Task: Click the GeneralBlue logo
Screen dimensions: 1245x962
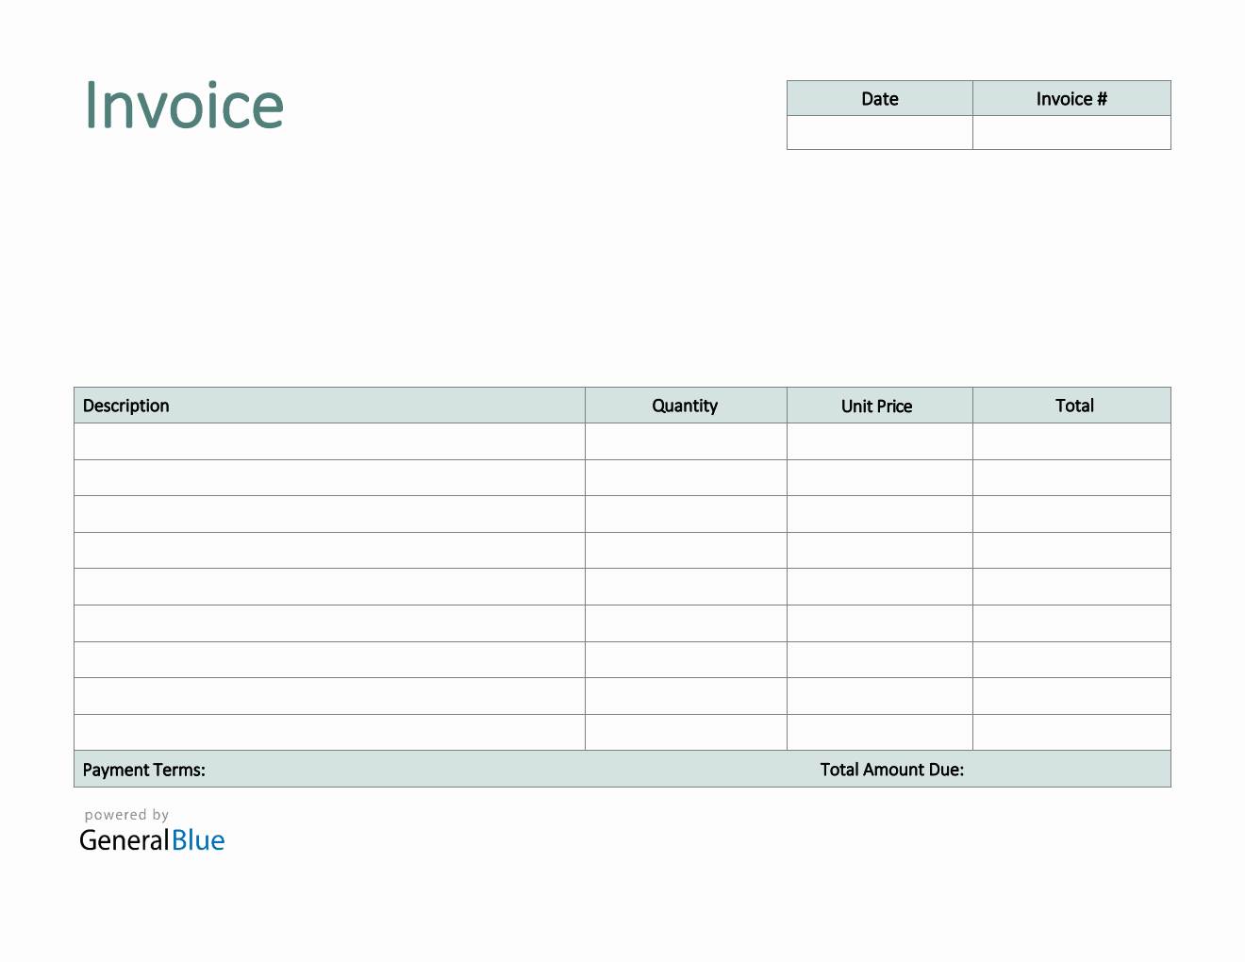Action: pyautogui.click(x=152, y=840)
